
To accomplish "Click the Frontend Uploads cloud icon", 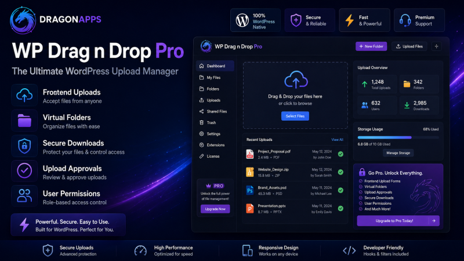I will coord(24,95).
